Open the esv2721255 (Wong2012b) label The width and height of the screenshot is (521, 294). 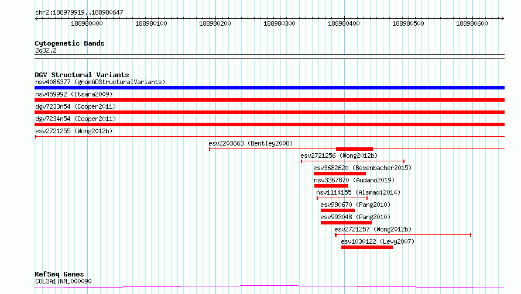tap(74, 131)
